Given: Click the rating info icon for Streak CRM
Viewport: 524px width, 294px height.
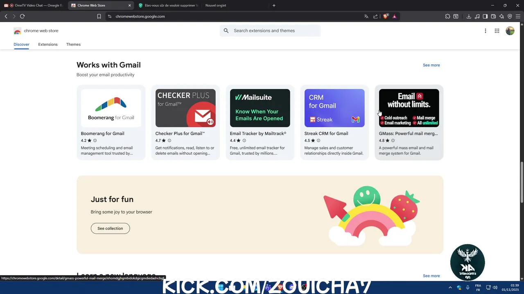Looking at the screenshot, I should coord(318,140).
